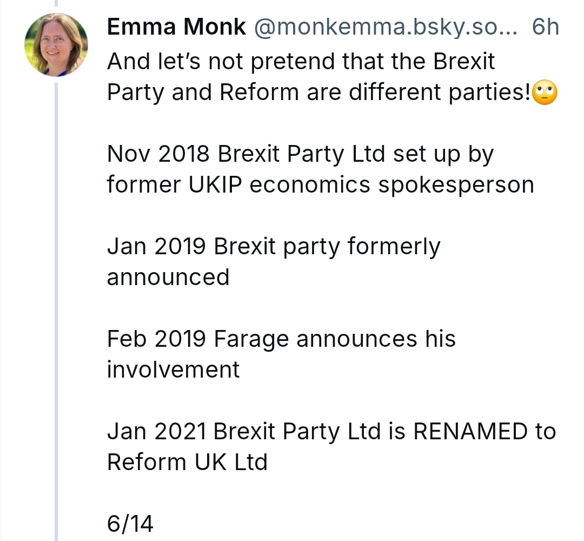Click the "economics spokesperson" text

(391, 185)
